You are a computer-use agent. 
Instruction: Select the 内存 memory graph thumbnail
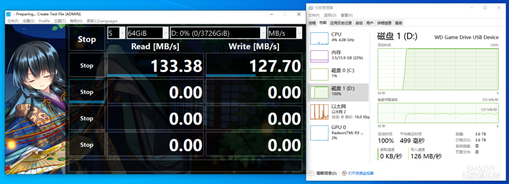click(x=319, y=56)
